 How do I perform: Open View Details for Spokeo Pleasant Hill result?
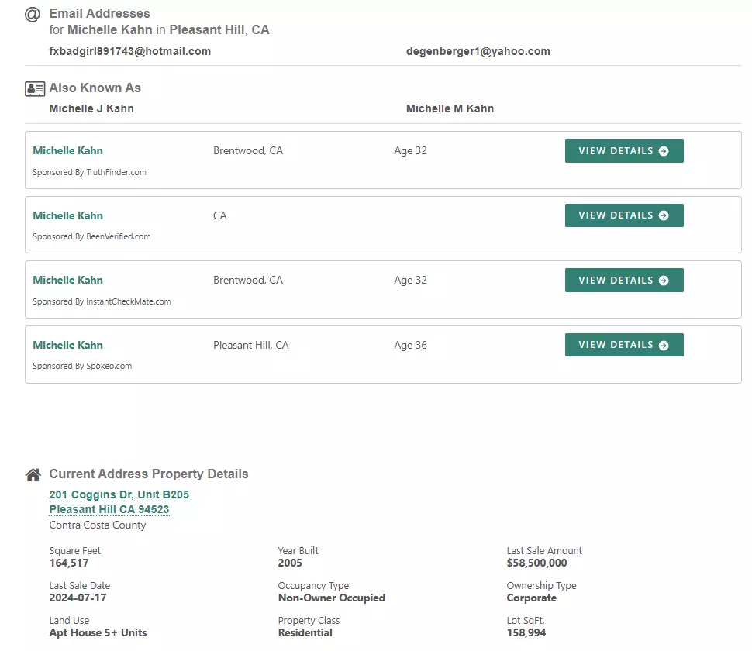tap(624, 345)
